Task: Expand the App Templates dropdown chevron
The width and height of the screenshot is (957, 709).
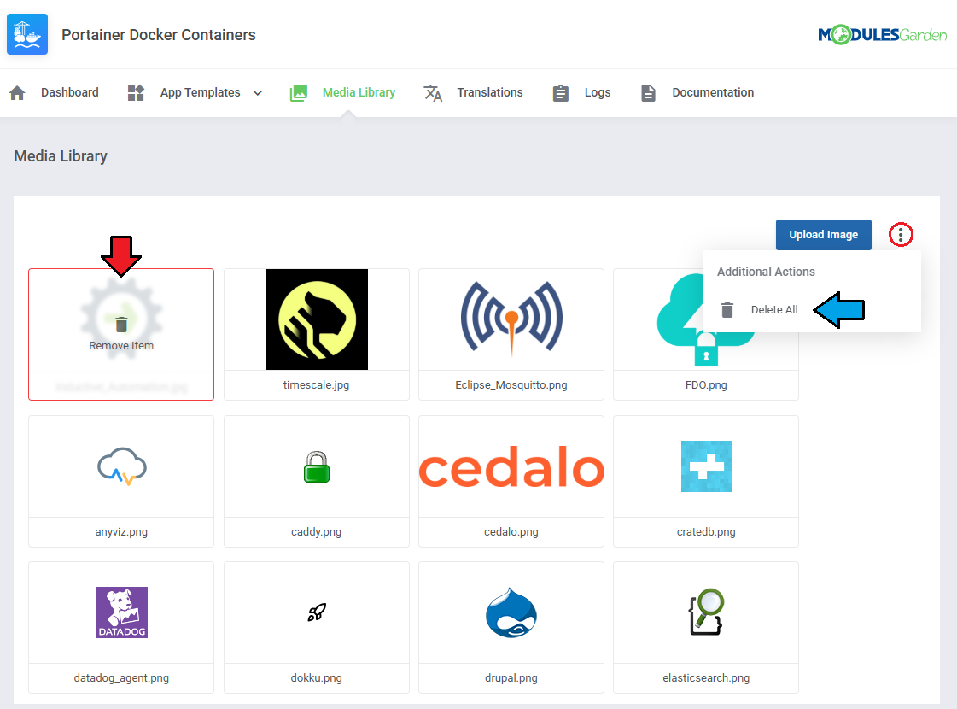Action: point(258,93)
